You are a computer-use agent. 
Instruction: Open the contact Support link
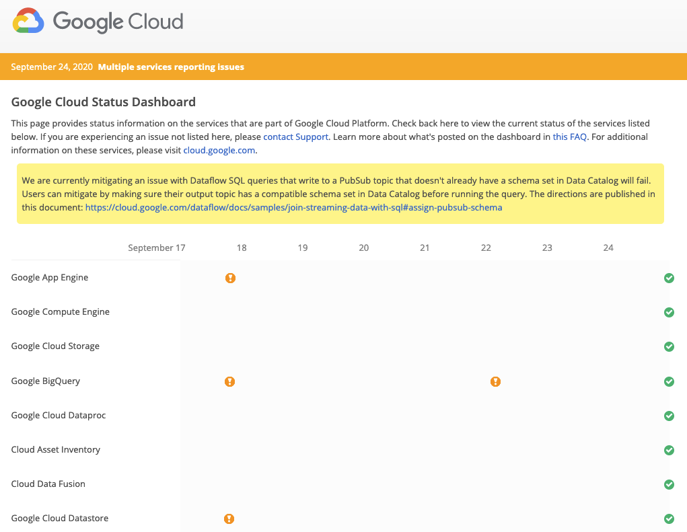(x=296, y=137)
